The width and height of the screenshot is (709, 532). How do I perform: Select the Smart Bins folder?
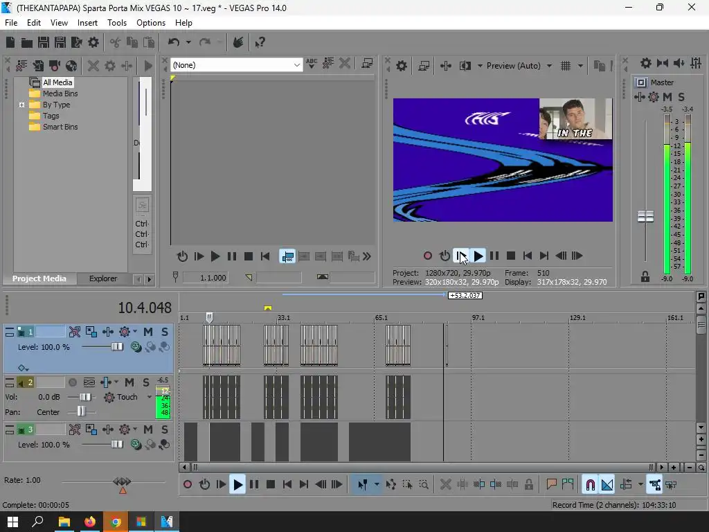(x=60, y=127)
